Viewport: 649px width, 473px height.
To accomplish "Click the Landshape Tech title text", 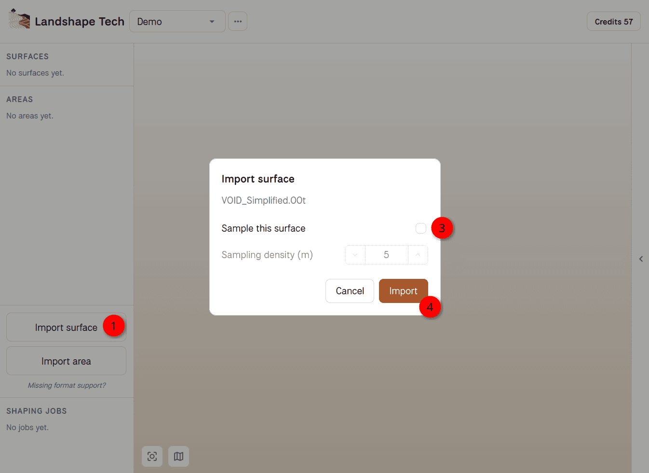I will [80, 22].
